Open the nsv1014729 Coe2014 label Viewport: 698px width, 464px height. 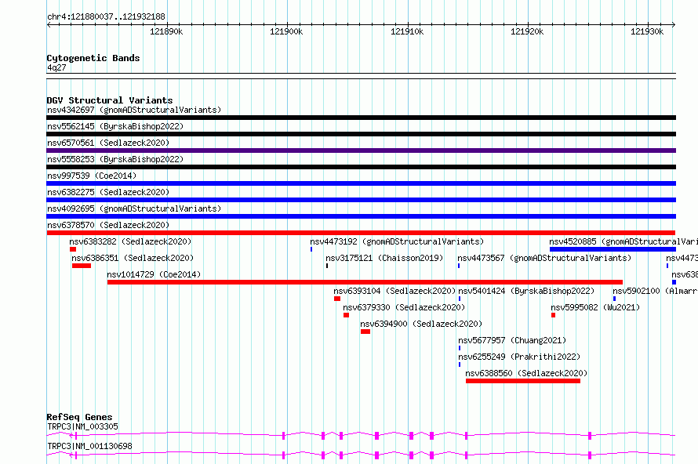pyautogui.click(x=154, y=274)
